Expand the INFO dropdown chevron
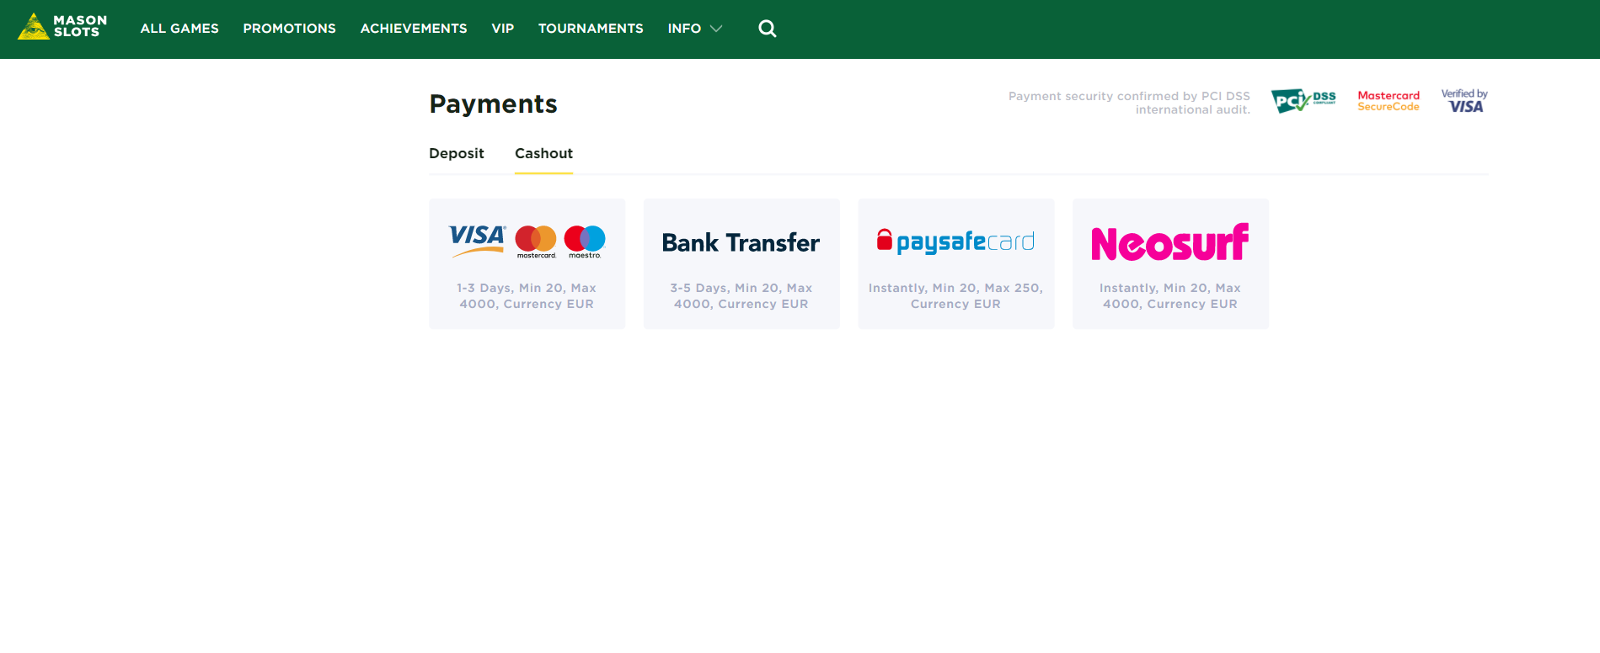 click(x=716, y=29)
